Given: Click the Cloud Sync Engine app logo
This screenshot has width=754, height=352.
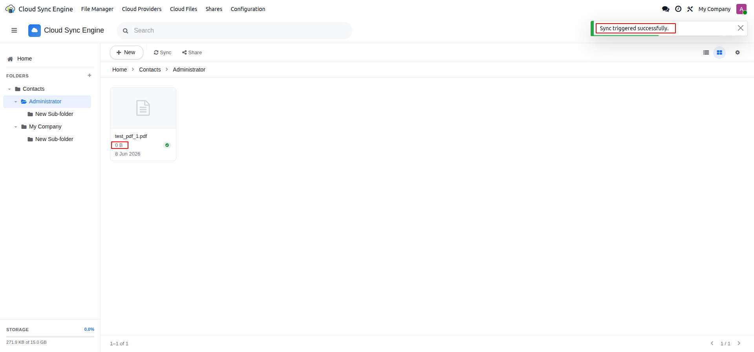Looking at the screenshot, I should pyautogui.click(x=10, y=9).
